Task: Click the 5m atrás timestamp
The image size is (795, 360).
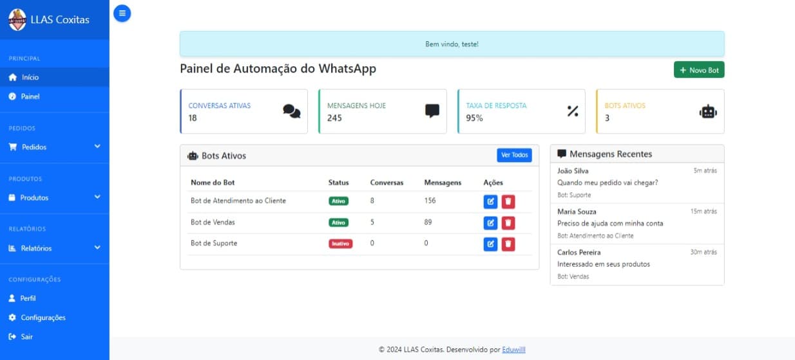Action: tap(705, 171)
